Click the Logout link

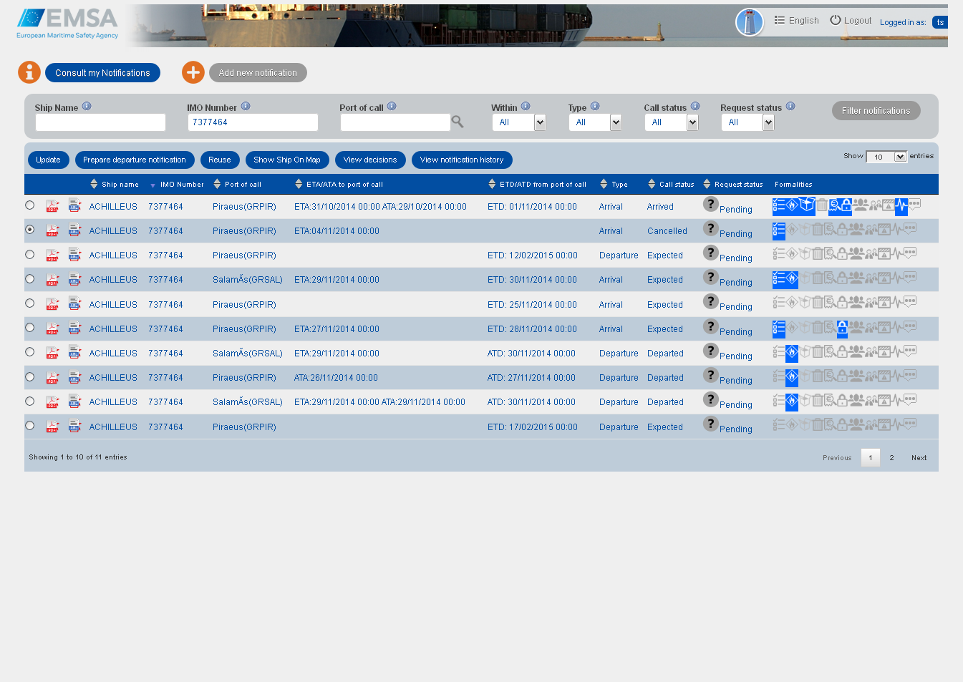click(851, 21)
